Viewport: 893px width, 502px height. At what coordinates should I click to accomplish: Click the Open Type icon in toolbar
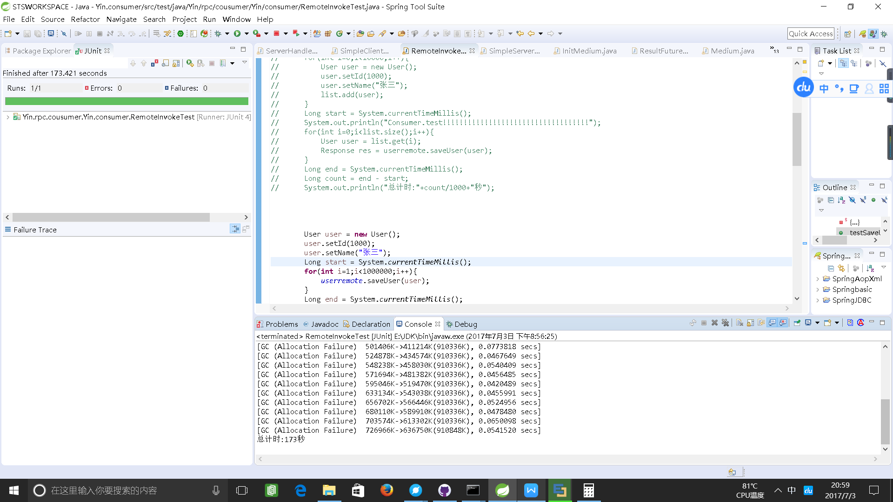coord(360,33)
